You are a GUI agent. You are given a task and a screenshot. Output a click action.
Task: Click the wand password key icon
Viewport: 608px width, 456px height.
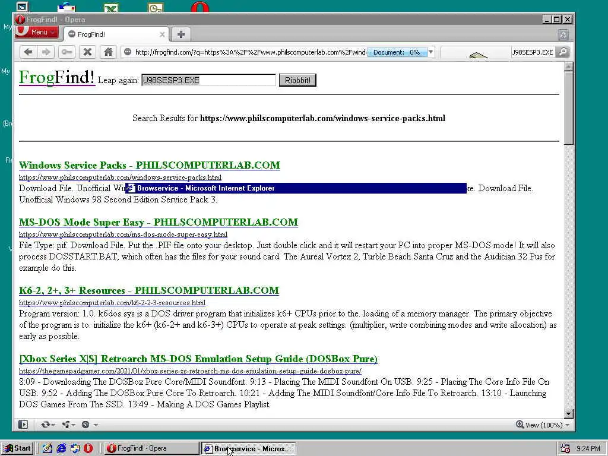pos(66,52)
